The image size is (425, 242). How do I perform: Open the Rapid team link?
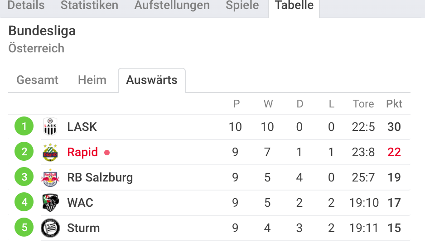point(82,152)
